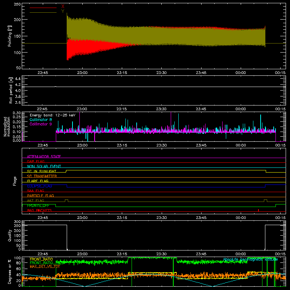Select the SC_IN_SUNLIGHT flag label
Viewport: 290px width, 290px height.
coord(42,171)
